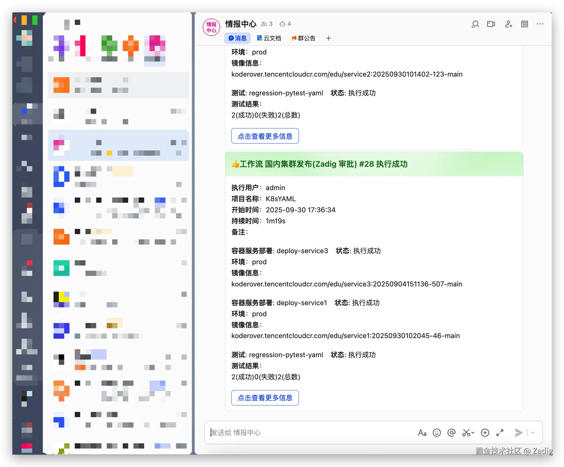564x467 pixels.
Task: Click the service2 image URL text
Action: [347, 74]
